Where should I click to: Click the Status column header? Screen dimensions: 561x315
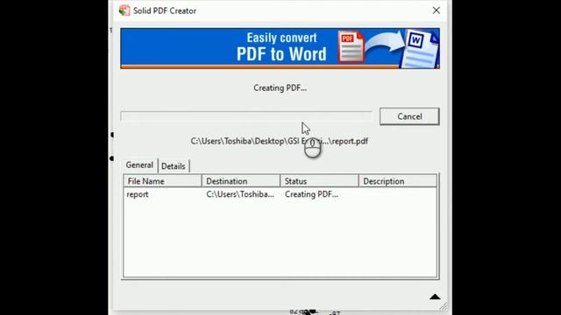(319, 181)
